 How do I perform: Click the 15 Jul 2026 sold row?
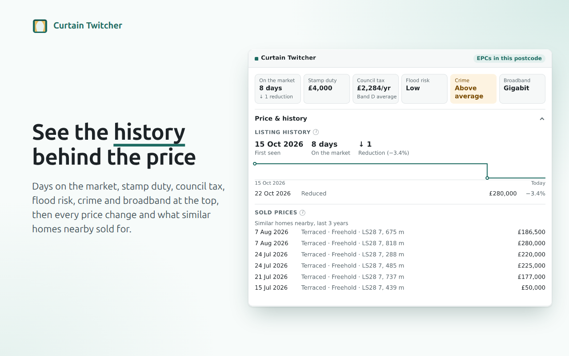click(x=400, y=288)
